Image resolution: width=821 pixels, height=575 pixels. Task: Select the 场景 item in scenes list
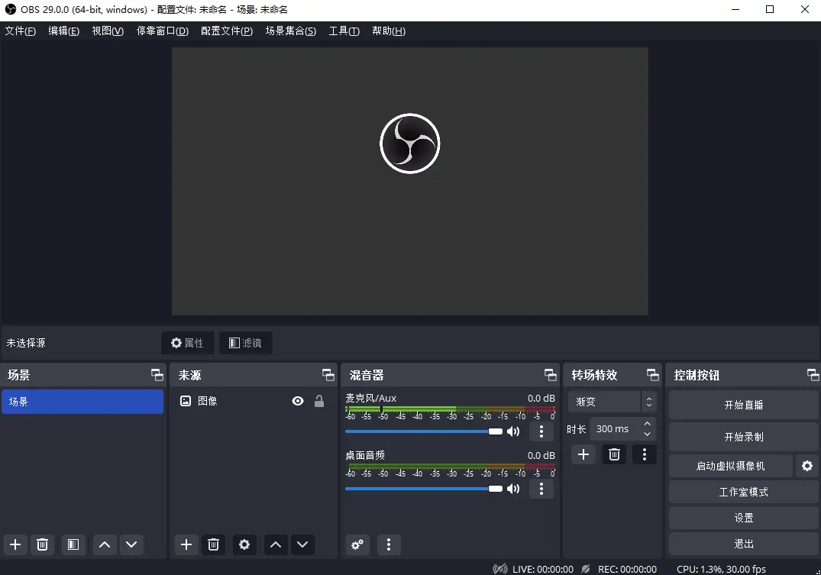pos(82,402)
